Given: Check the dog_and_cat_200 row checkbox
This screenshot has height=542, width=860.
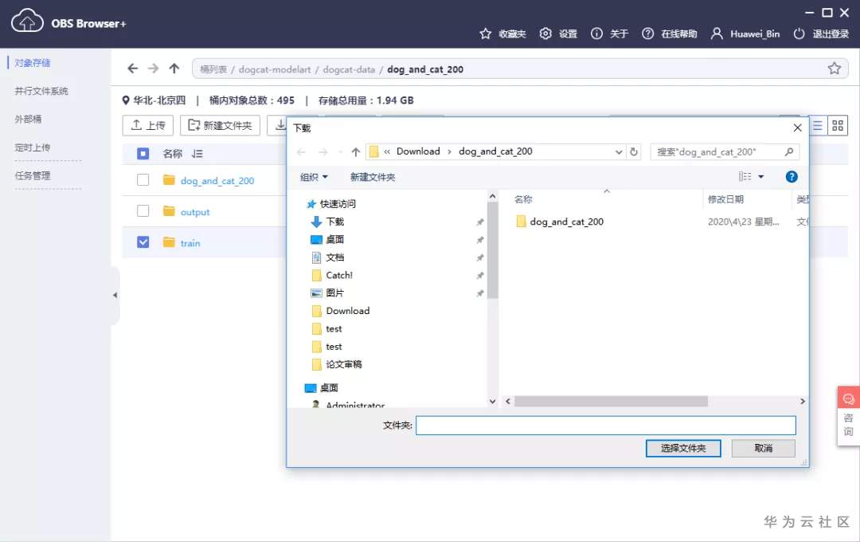Looking at the screenshot, I should click(x=143, y=179).
